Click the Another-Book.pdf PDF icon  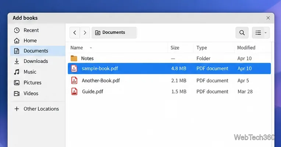click(x=74, y=80)
